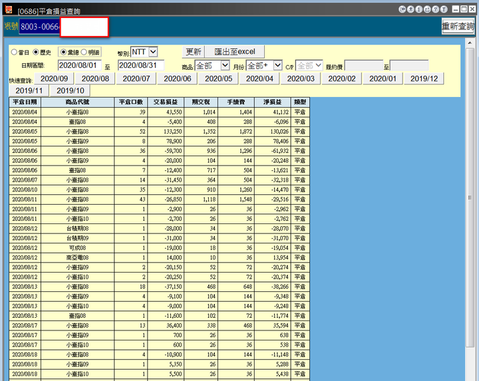Click the first 履約價 input field

[x=364, y=66]
